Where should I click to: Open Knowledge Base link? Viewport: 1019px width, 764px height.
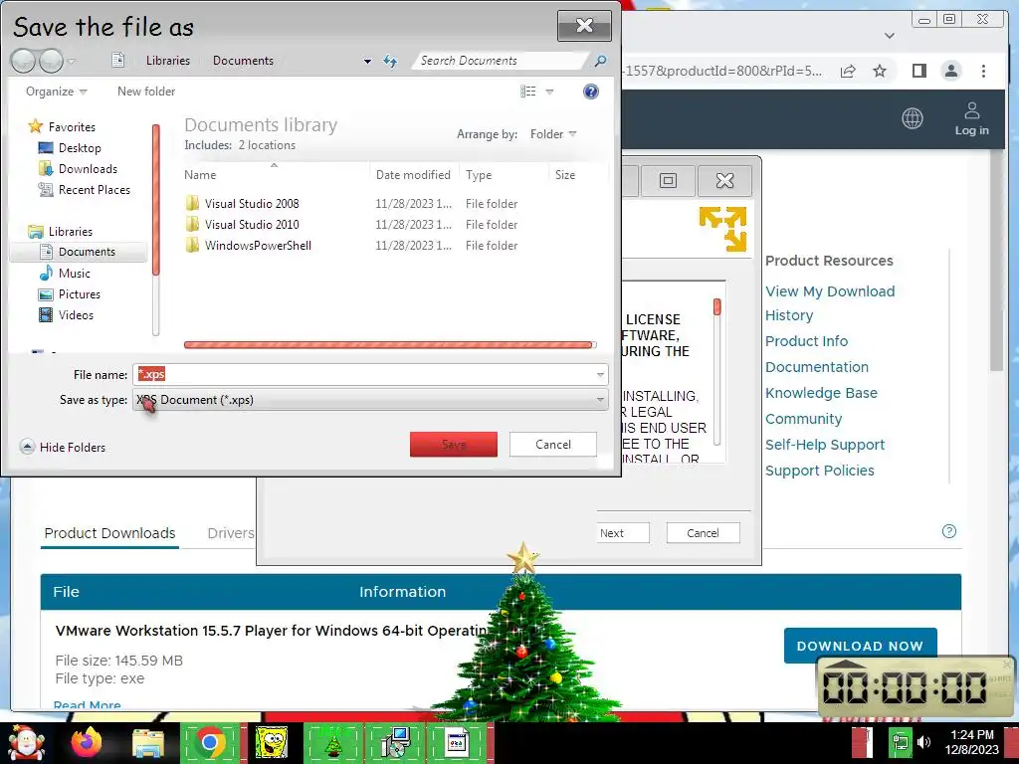(x=821, y=393)
